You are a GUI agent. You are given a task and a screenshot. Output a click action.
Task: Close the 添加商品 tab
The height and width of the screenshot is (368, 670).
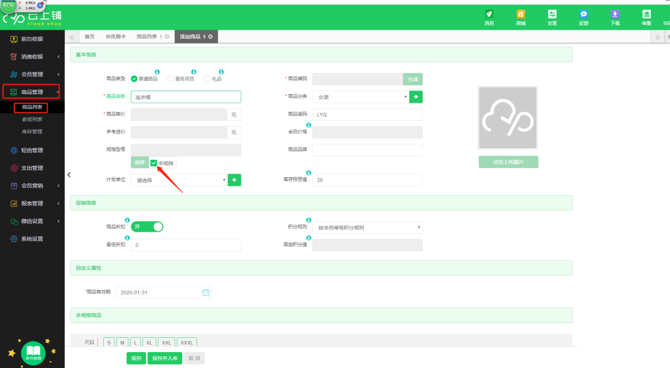210,37
